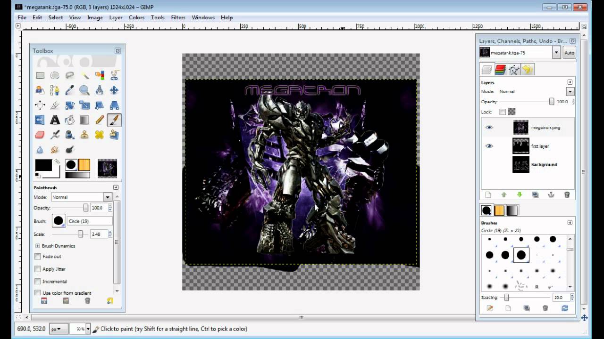
Task: Select the Eraser tool
Action: tap(40, 135)
